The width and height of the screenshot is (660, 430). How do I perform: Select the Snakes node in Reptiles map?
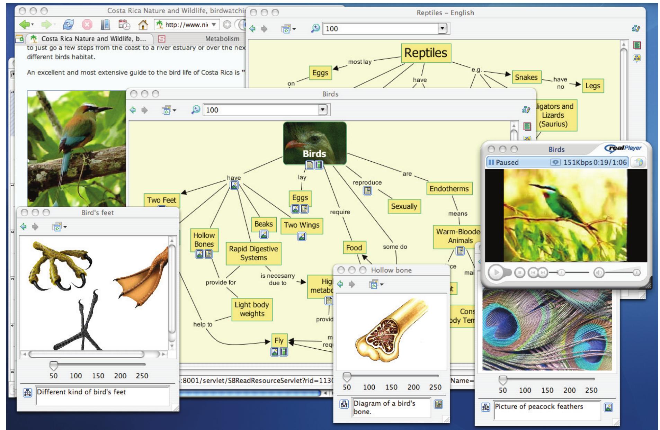coord(526,77)
